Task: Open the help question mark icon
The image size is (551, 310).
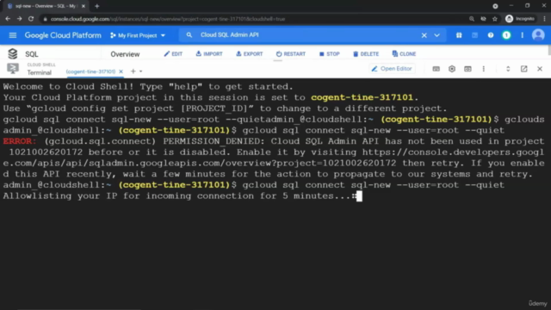Action: 491,35
